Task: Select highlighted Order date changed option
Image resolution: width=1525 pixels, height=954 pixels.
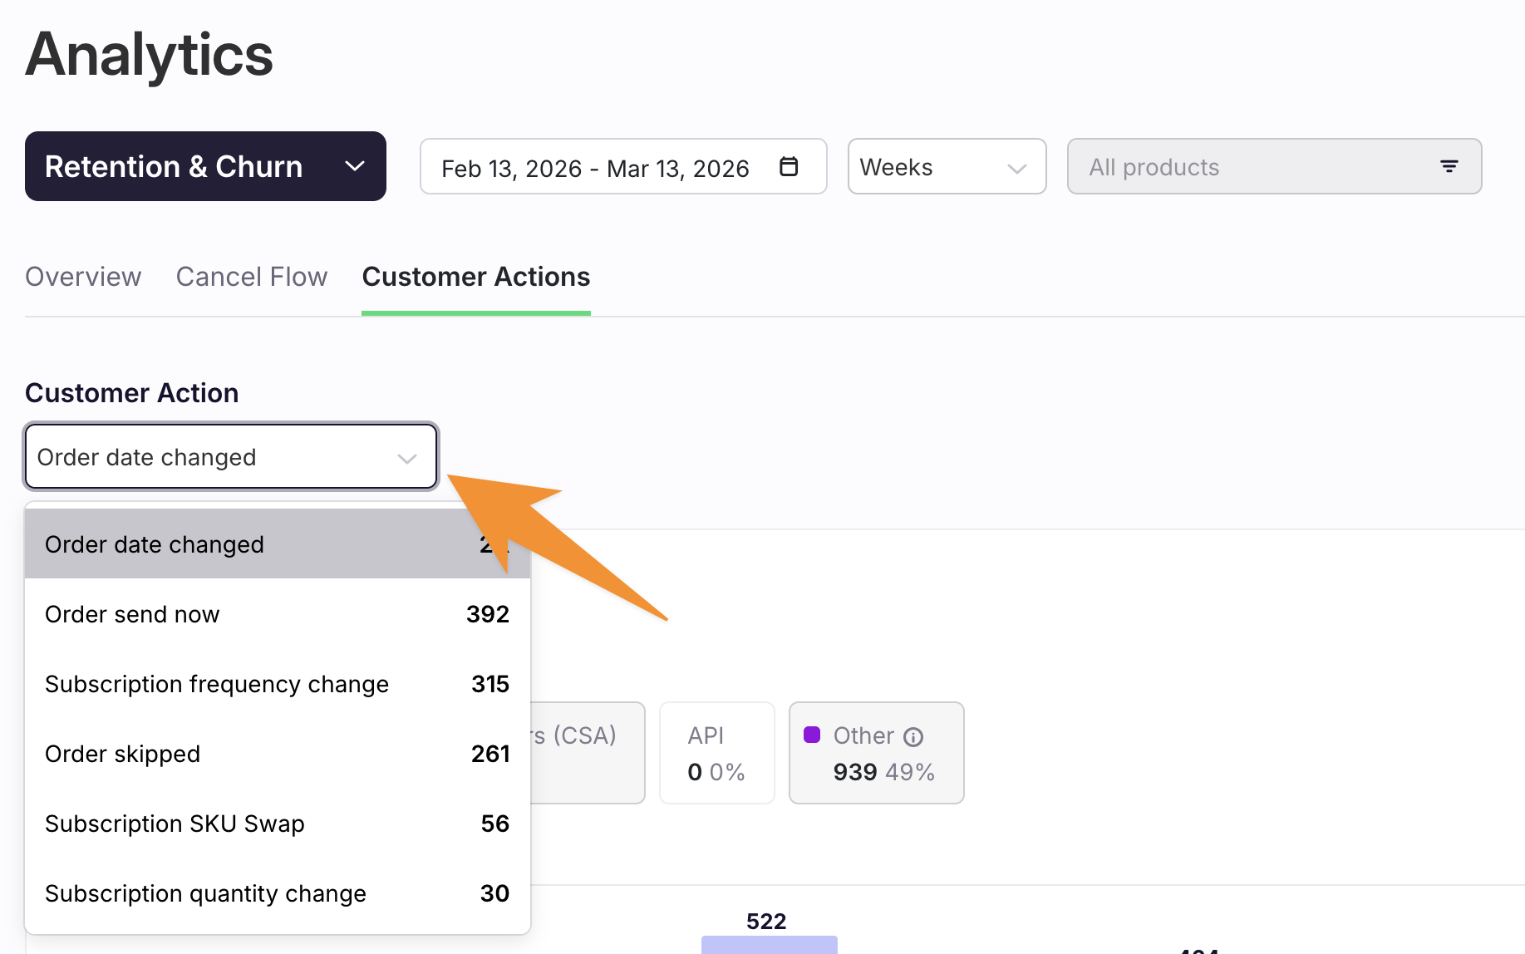Action: pyautogui.click(x=249, y=544)
